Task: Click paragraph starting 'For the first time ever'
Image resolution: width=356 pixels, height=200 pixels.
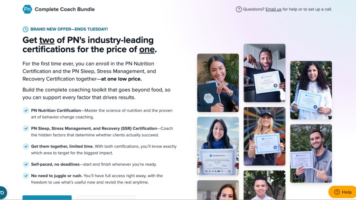Action: 89,71
